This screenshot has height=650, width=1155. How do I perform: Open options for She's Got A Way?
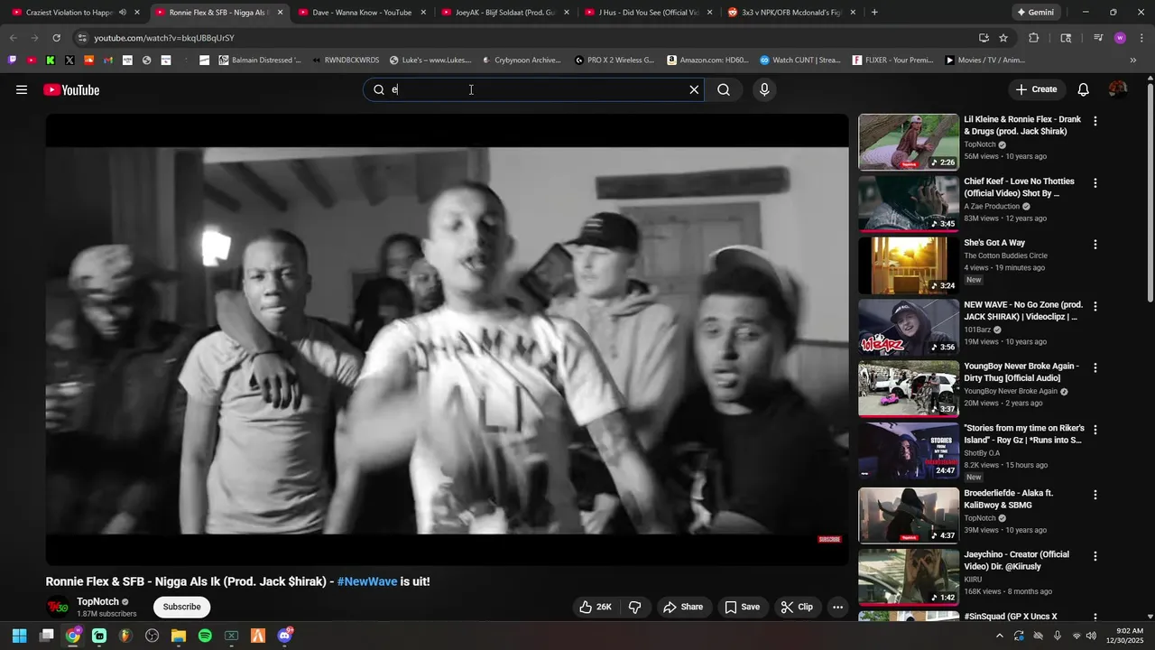1095,245
